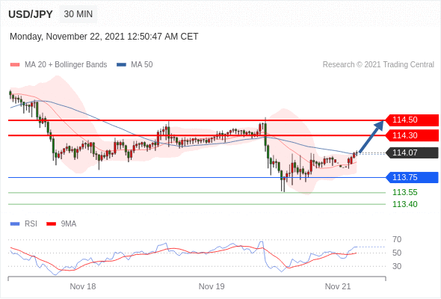Click the MA 50 legend label
This screenshot has width=441, height=299.
point(142,65)
